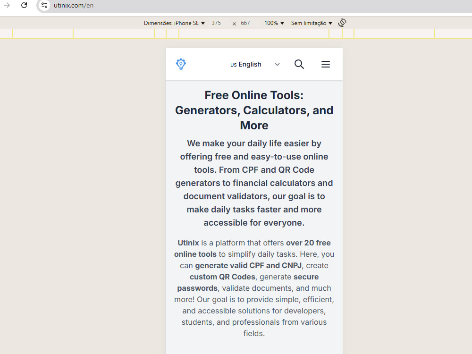472x354 pixels.
Task: Open the hamburger navigation menu
Action: (325, 64)
